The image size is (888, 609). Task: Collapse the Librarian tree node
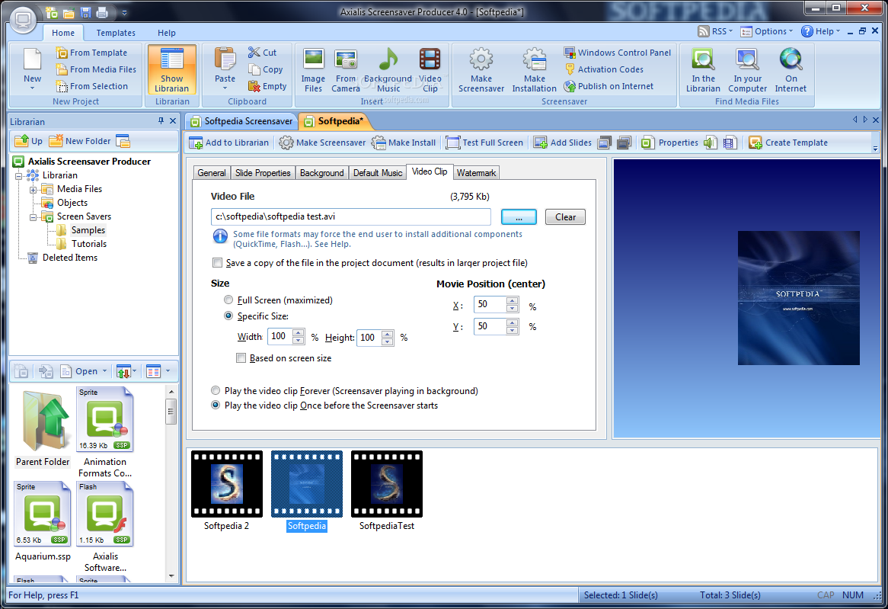click(x=19, y=176)
